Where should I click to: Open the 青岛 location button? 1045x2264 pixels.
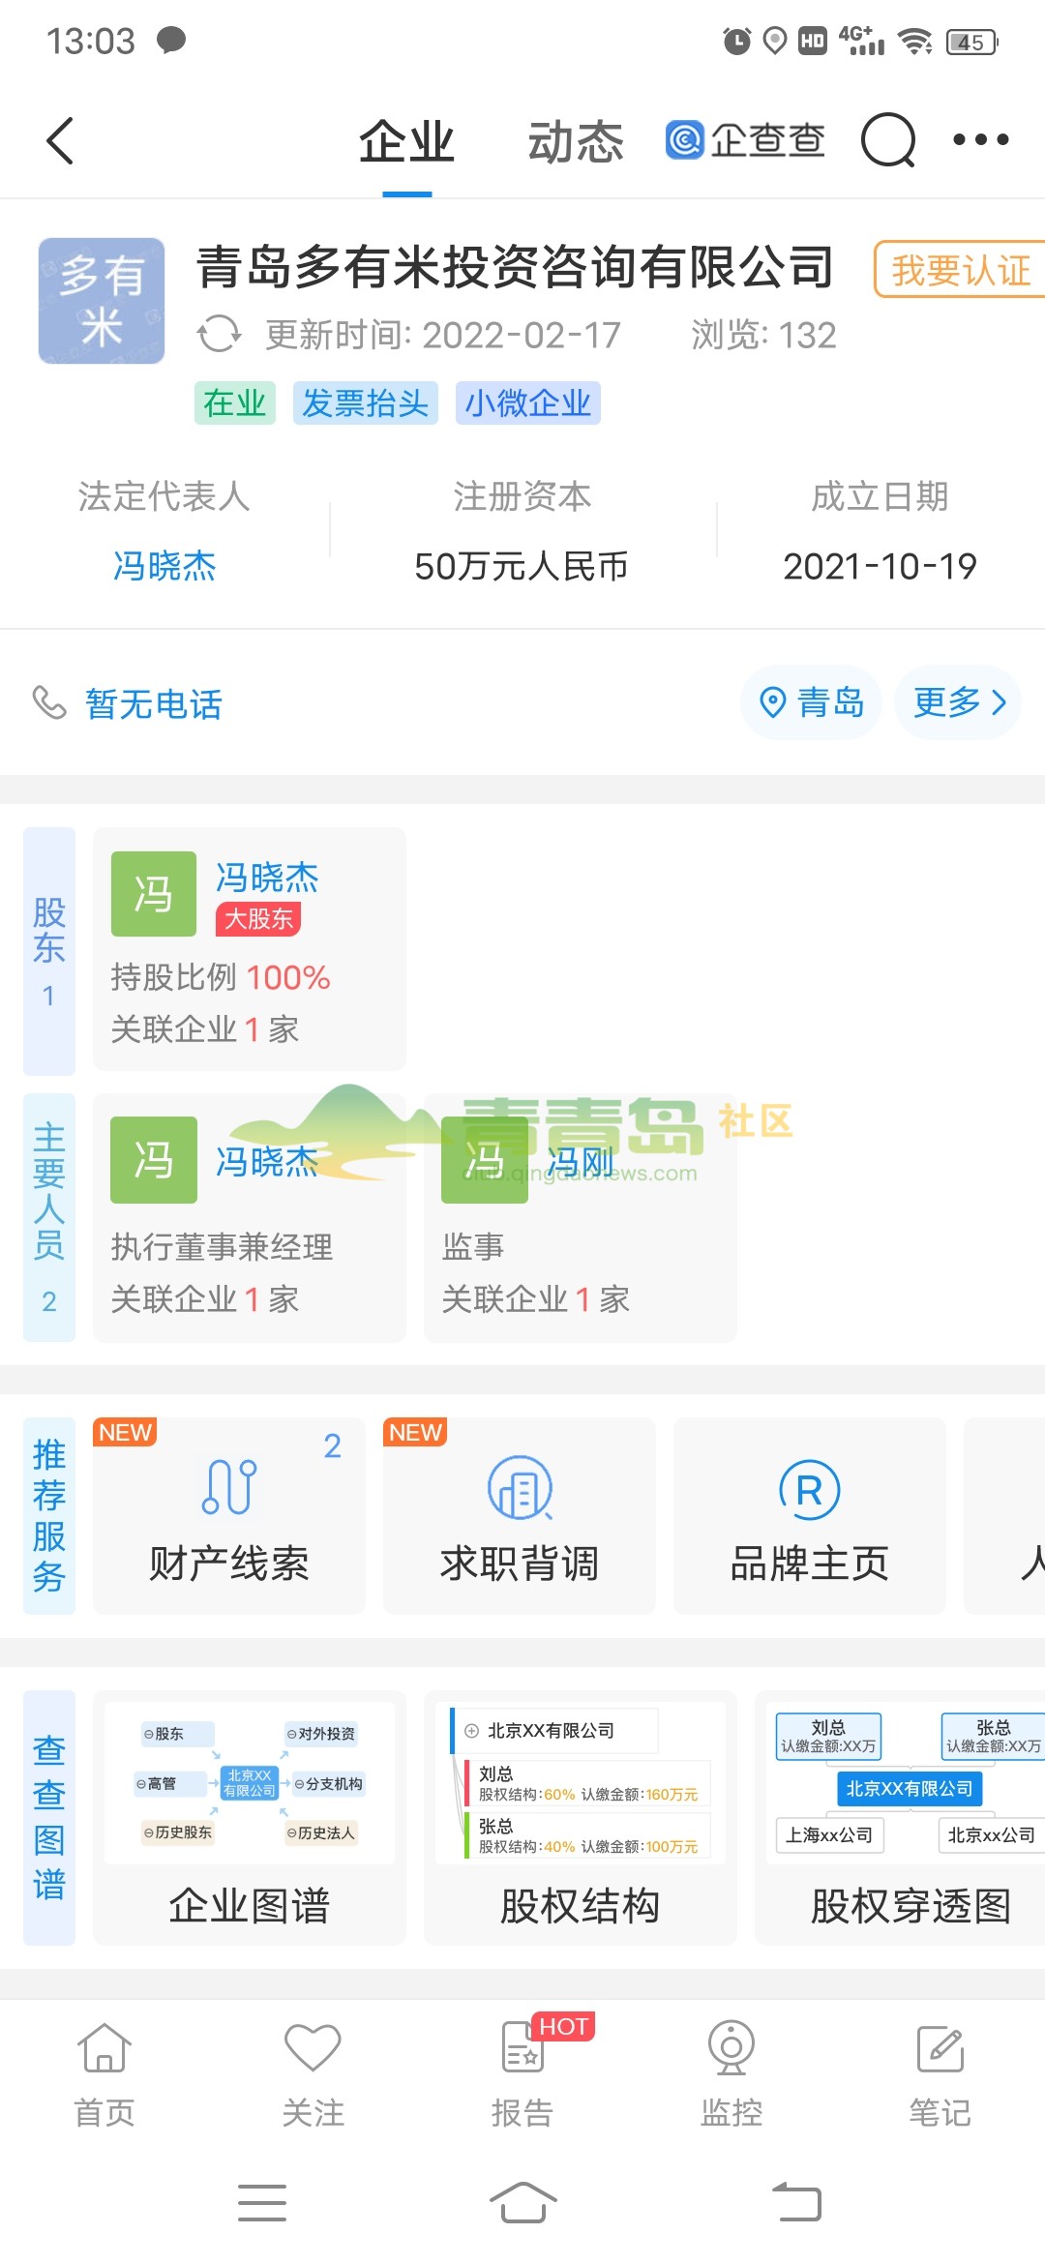click(x=811, y=702)
